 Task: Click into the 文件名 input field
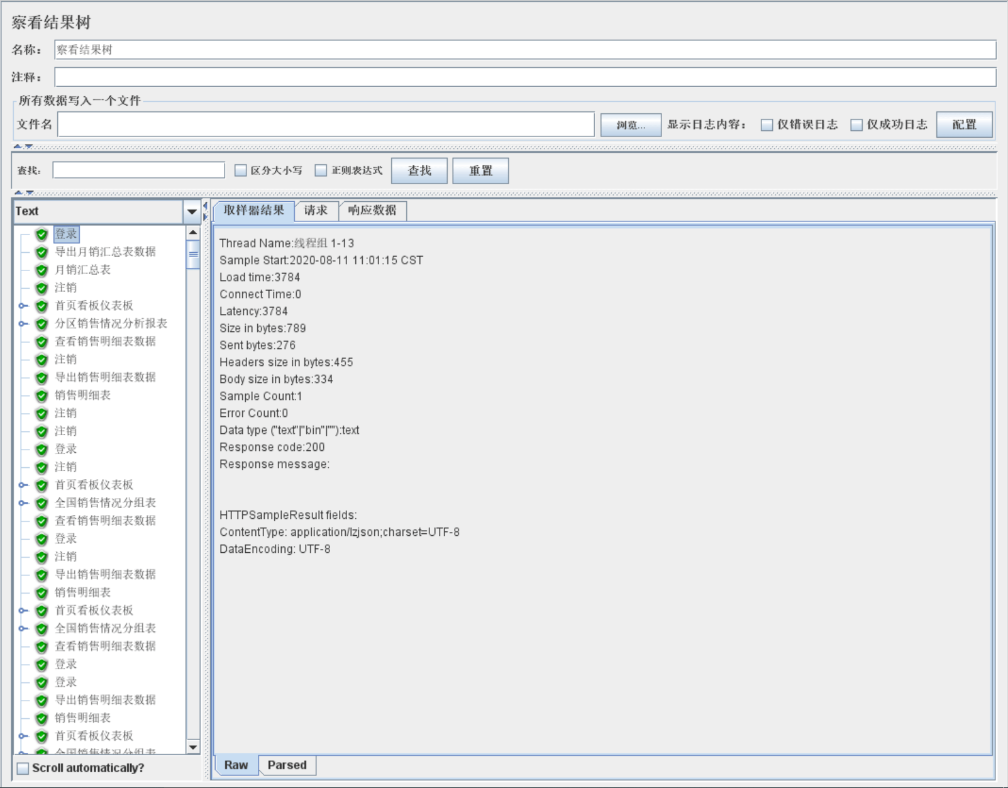(326, 125)
